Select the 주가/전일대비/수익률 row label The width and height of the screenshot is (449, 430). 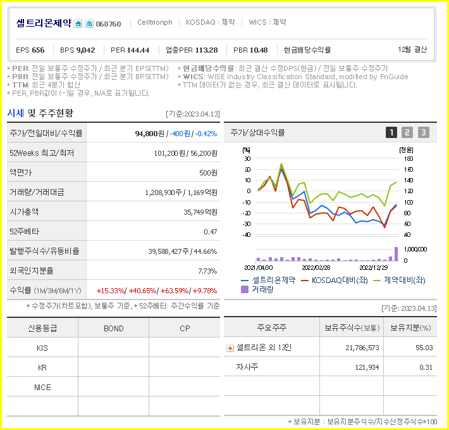[46, 133]
